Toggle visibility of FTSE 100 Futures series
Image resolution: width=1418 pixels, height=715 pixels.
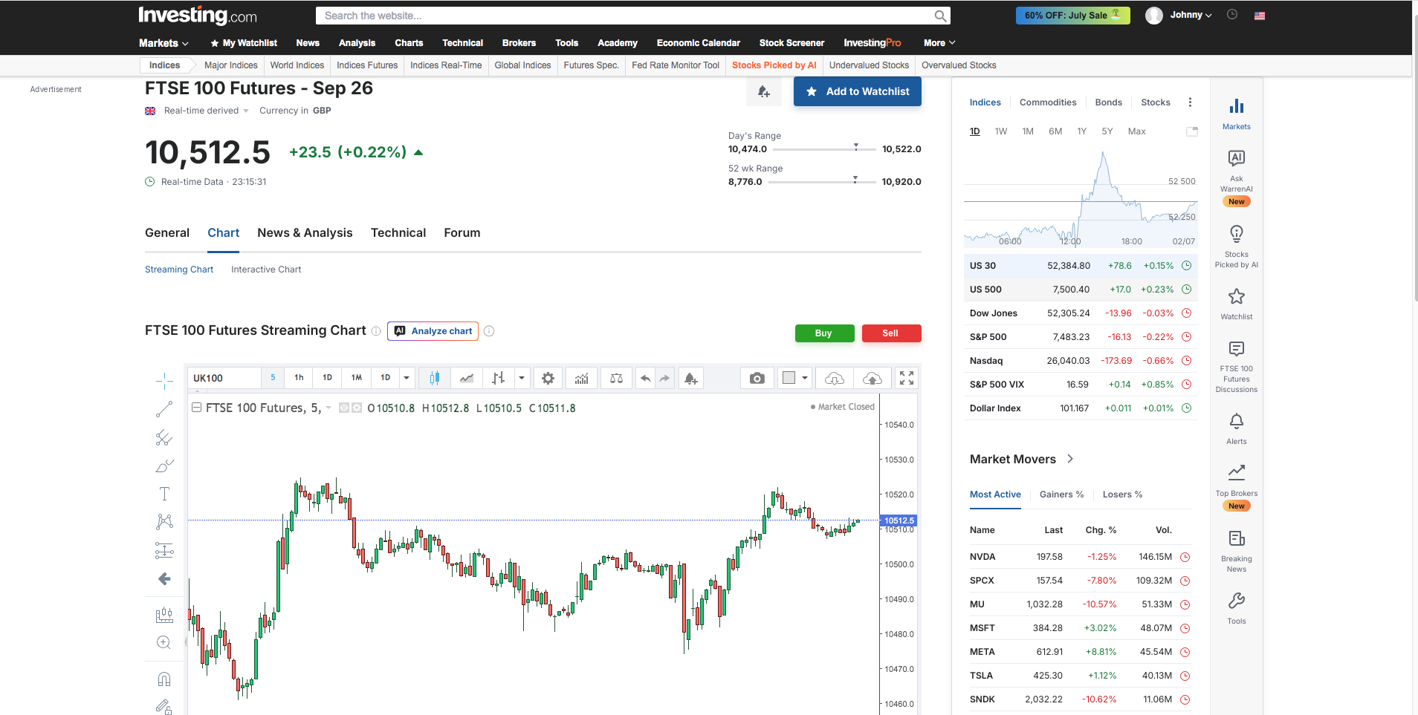point(344,408)
